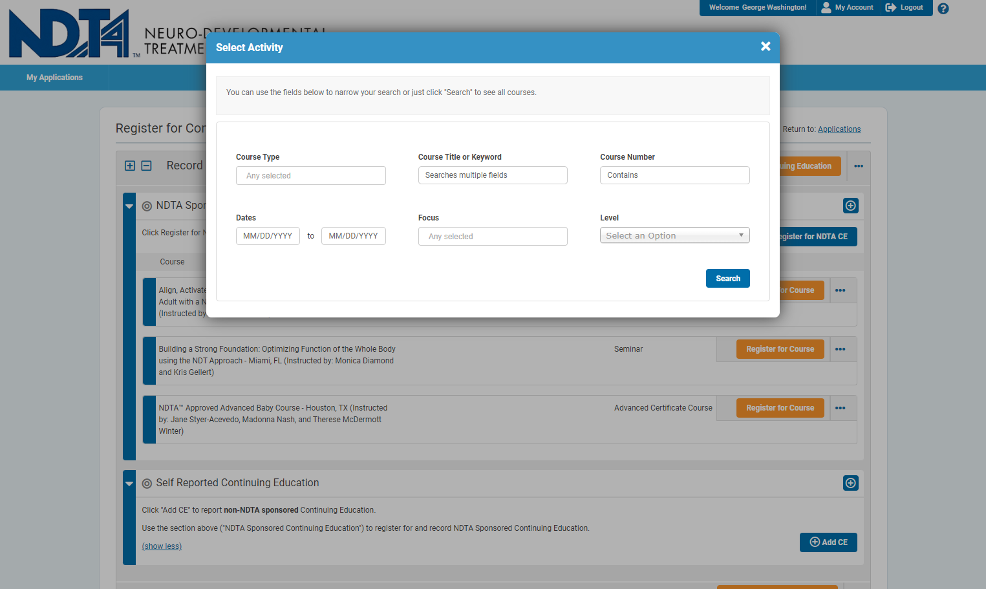The image size is (986, 589).
Task: Click the plus icon in NDTA Sponsored section
Action: 851,206
